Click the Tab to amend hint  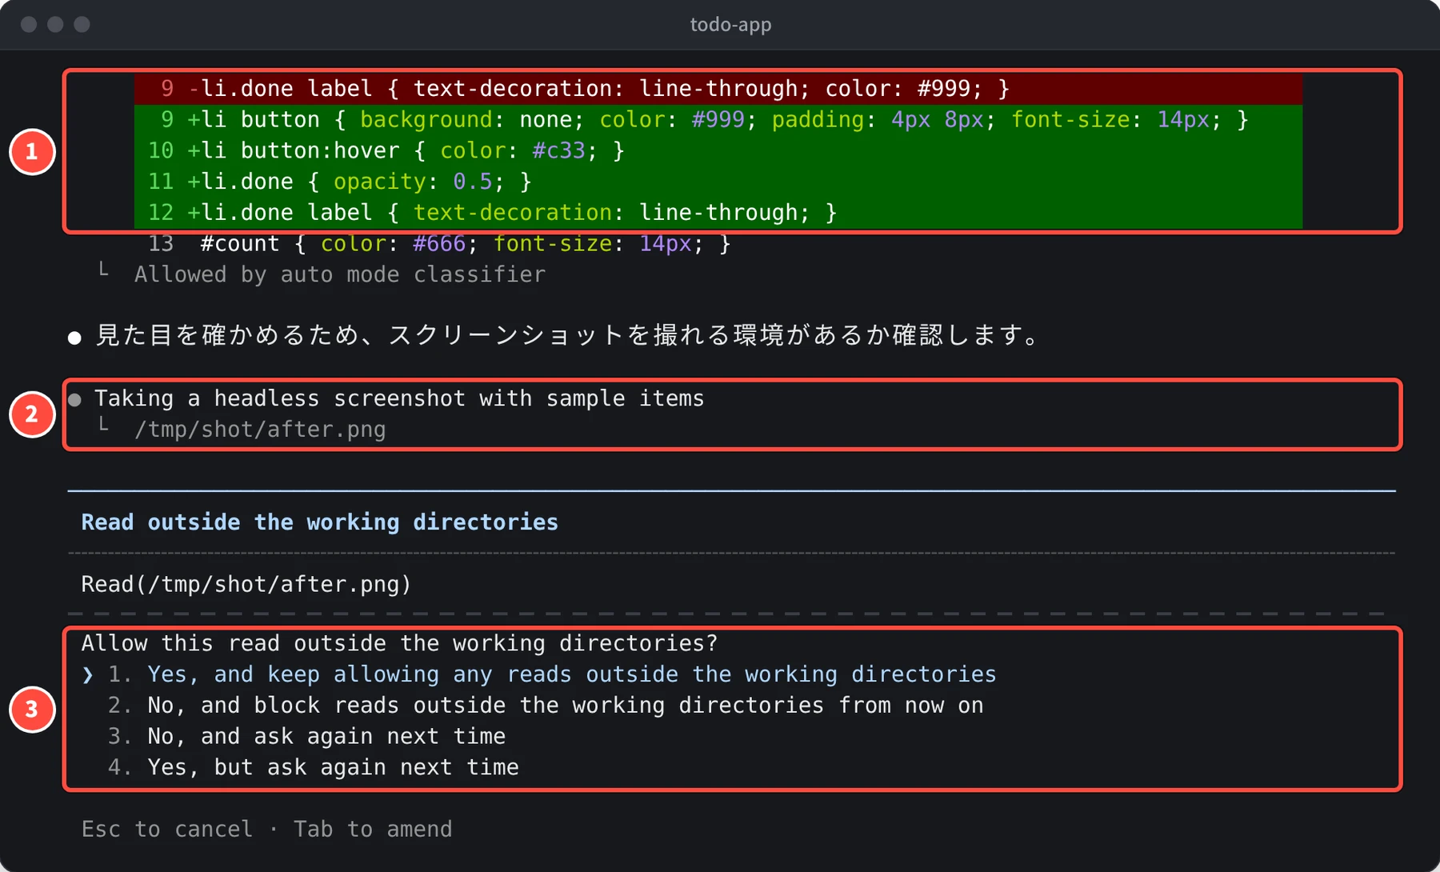[x=373, y=829]
